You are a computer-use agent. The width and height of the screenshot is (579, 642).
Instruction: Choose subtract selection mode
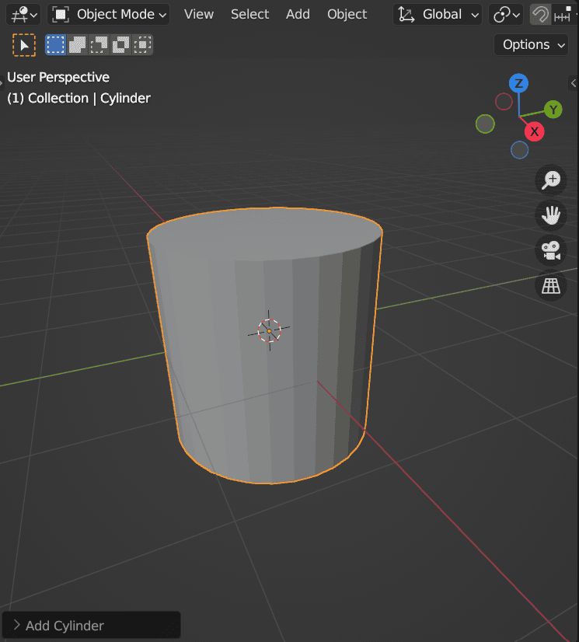pos(99,44)
